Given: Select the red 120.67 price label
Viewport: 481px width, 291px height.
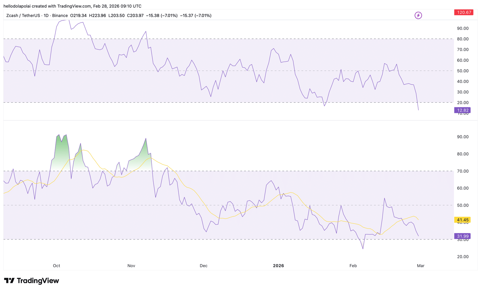Looking at the screenshot, I should pyautogui.click(x=464, y=12).
